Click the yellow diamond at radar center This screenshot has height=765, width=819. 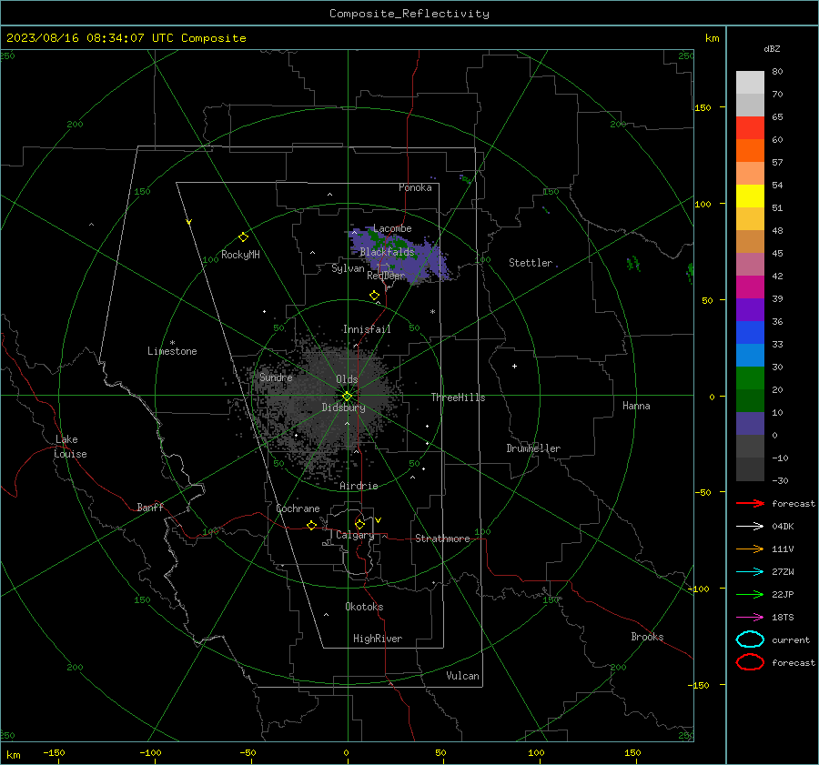click(x=347, y=397)
